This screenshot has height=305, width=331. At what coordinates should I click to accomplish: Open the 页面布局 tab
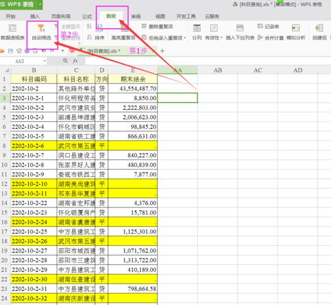61,16
